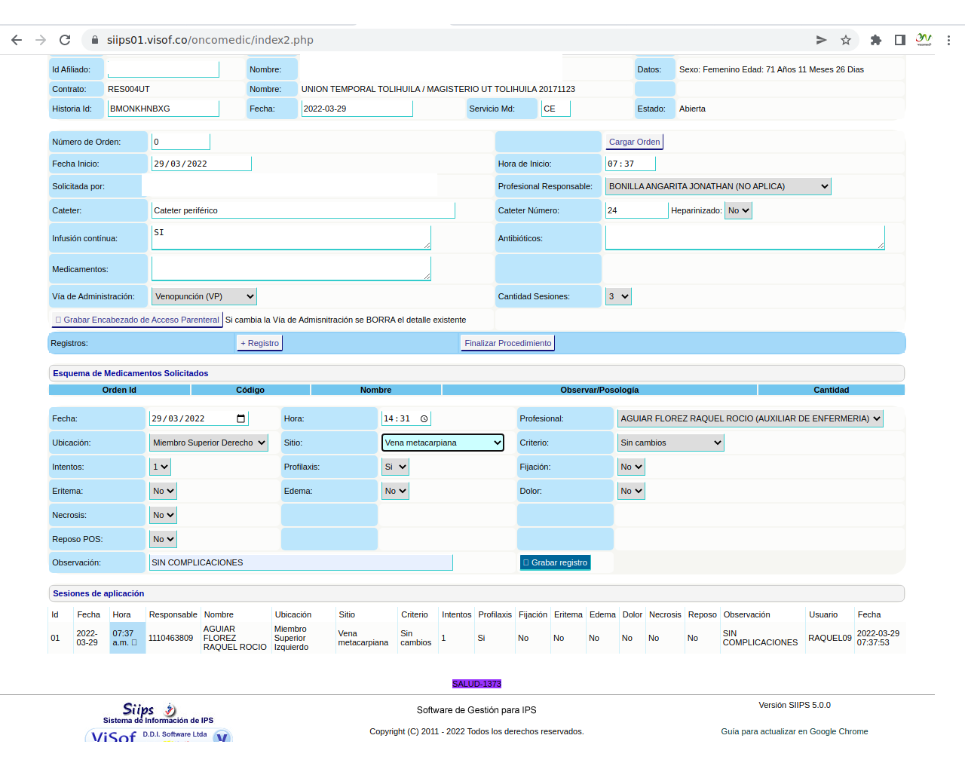
Task: Click clock icon in Hora field
Action: [424, 418]
